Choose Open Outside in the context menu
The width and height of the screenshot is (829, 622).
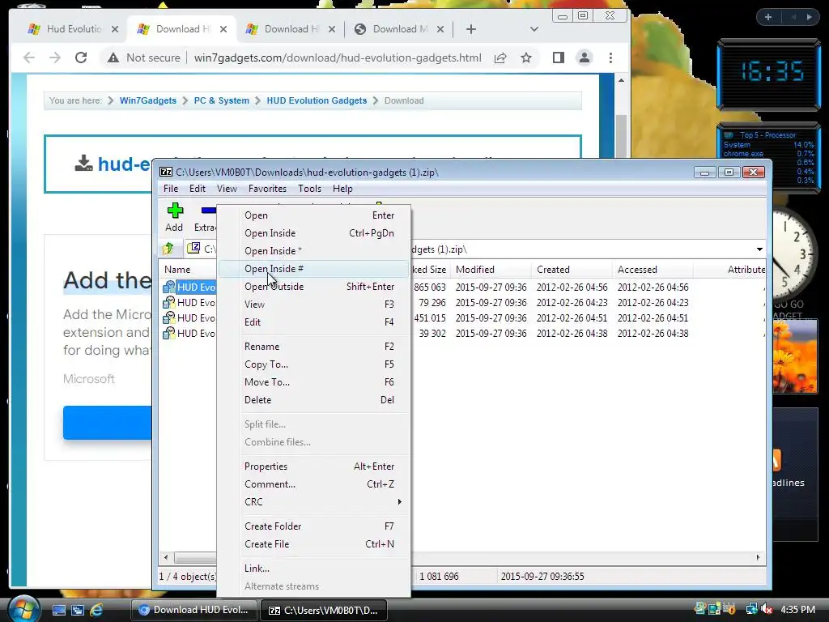coord(314,286)
